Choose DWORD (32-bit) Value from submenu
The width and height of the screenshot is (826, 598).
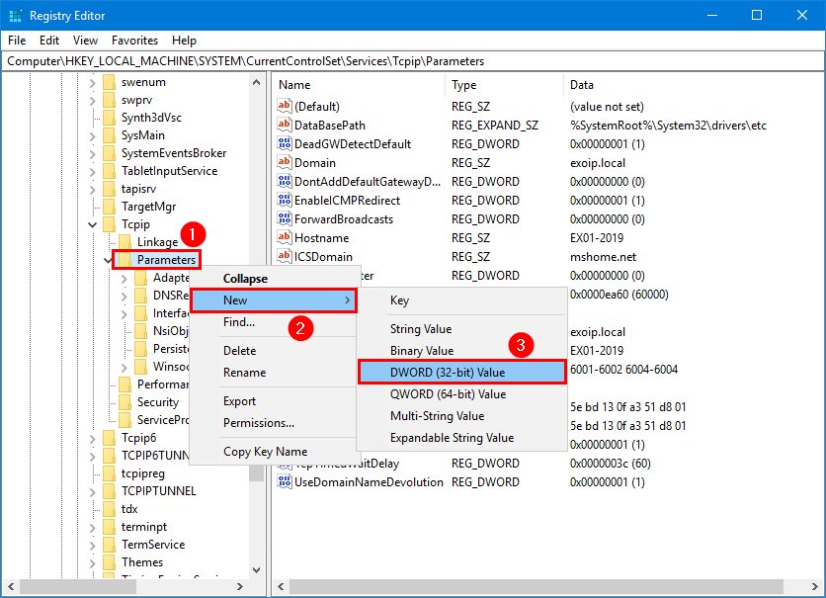[x=447, y=373]
